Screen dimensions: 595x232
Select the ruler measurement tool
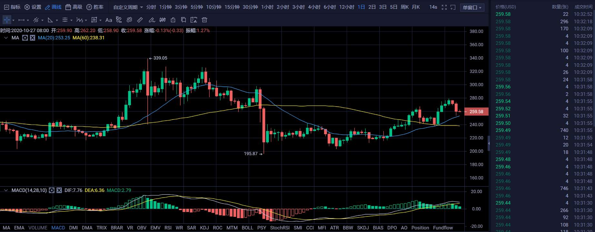[x=140, y=20]
